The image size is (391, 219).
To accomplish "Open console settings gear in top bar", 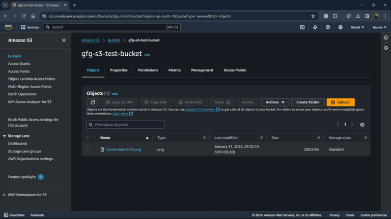I will 341,27.
